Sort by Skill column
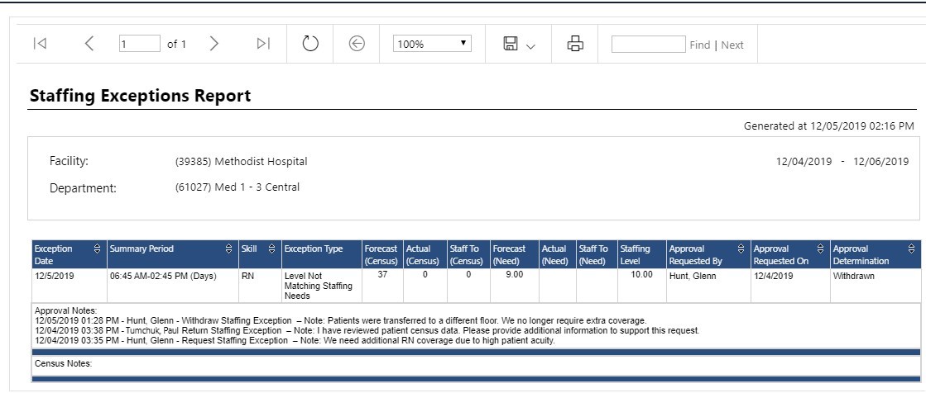926x393 pixels. pos(270,249)
